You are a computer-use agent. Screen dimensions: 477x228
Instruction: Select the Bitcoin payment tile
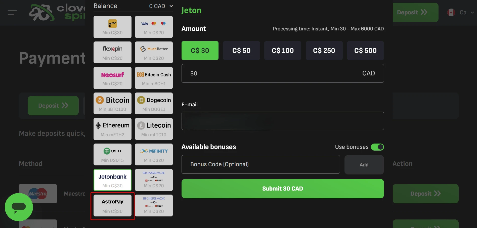[112, 103]
